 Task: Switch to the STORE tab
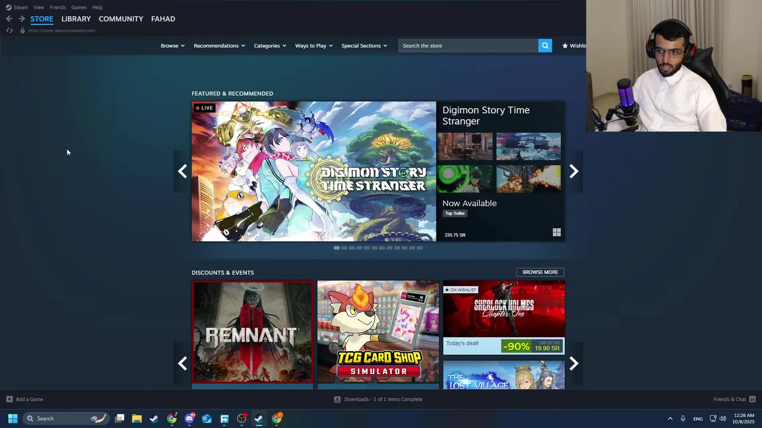coord(42,19)
